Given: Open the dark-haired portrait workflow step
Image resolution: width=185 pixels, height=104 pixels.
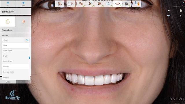Looking at the screenshot, I should pyautogui.click(x=127, y=4).
